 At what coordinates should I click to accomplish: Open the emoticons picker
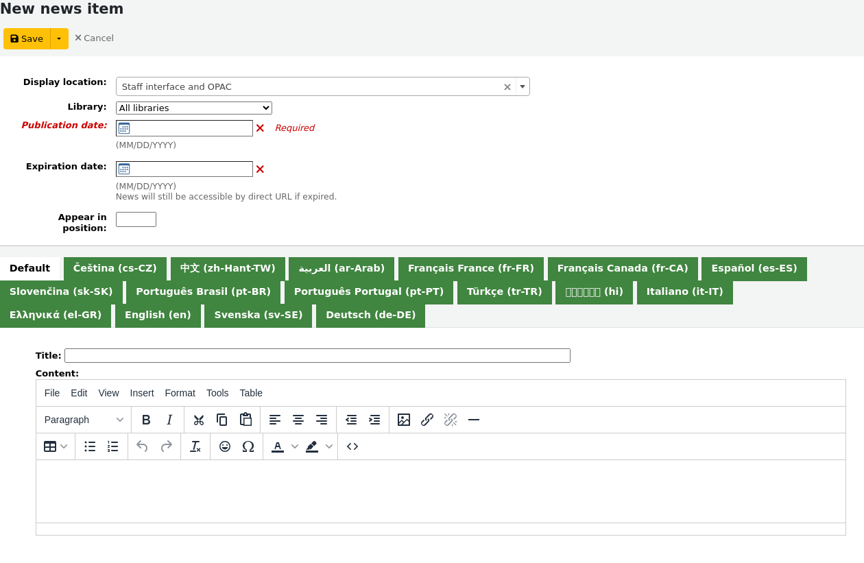(224, 446)
